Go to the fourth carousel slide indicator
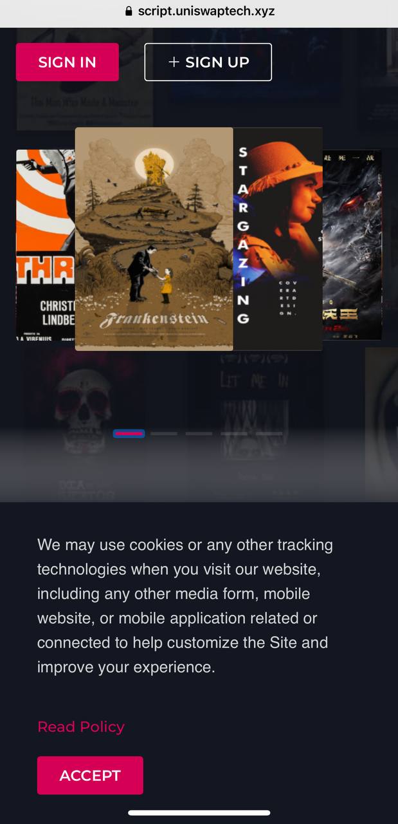 [x=234, y=434]
